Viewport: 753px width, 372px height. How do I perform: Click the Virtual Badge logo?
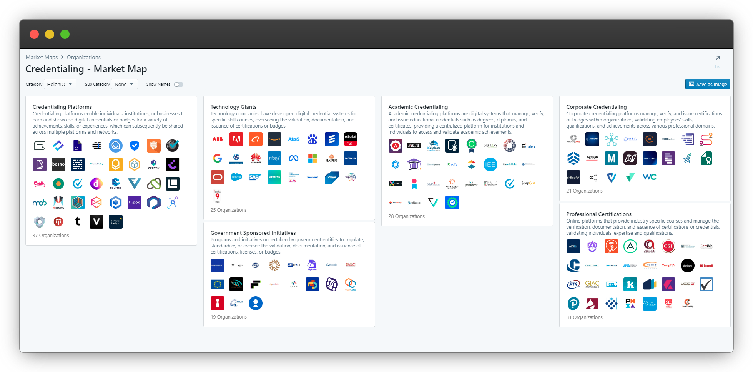pyautogui.click(x=116, y=222)
